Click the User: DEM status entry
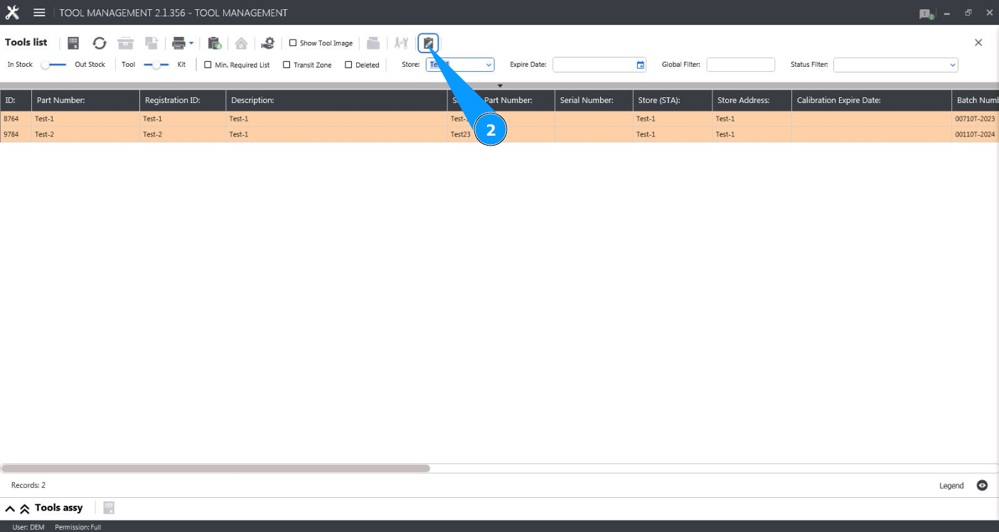Viewport: 999px width, 532px height. [28, 527]
